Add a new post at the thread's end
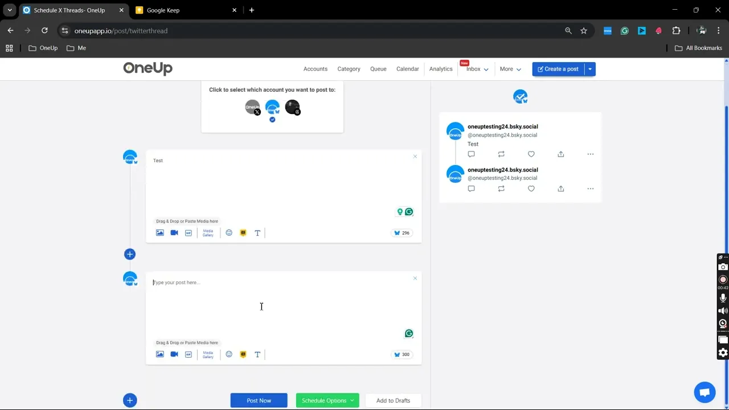 (130, 400)
